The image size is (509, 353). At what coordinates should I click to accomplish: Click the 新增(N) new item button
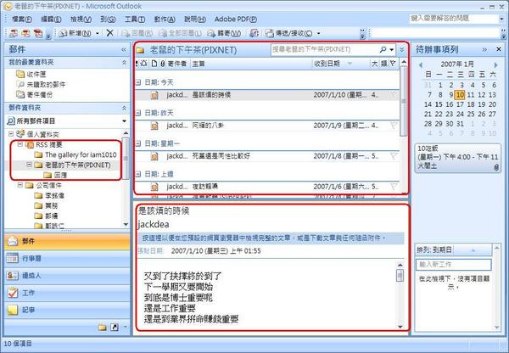point(75,33)
